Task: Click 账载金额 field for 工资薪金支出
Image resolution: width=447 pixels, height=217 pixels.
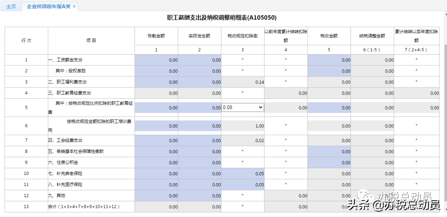Action: pyautogui.click(x=156, y=60)
